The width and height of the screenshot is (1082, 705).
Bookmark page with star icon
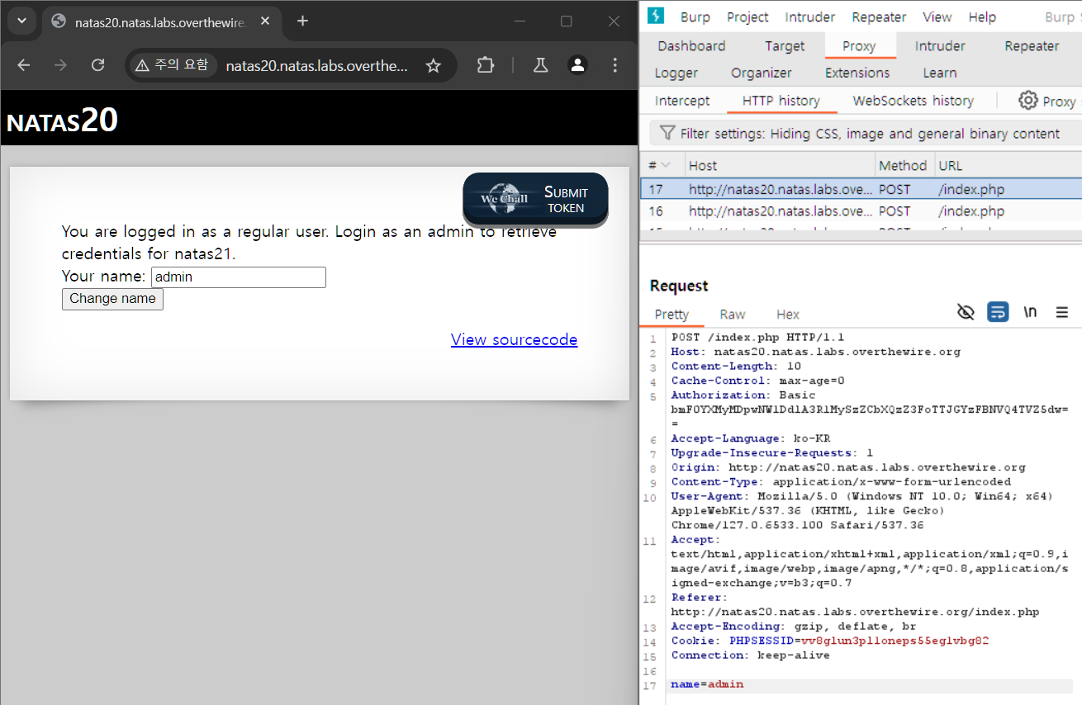pos(433,66)
